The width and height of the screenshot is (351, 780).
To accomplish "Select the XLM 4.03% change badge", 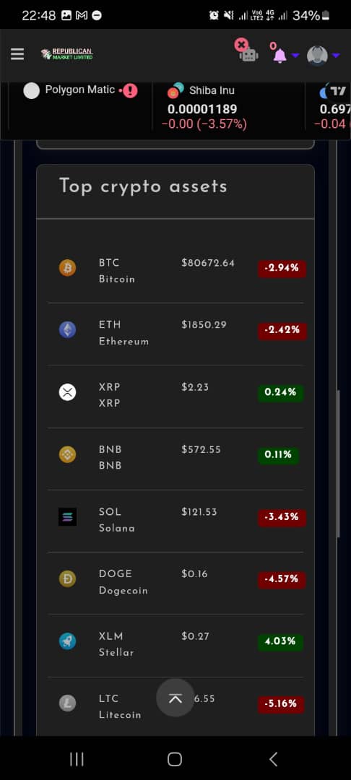I will tap(280, 642).
